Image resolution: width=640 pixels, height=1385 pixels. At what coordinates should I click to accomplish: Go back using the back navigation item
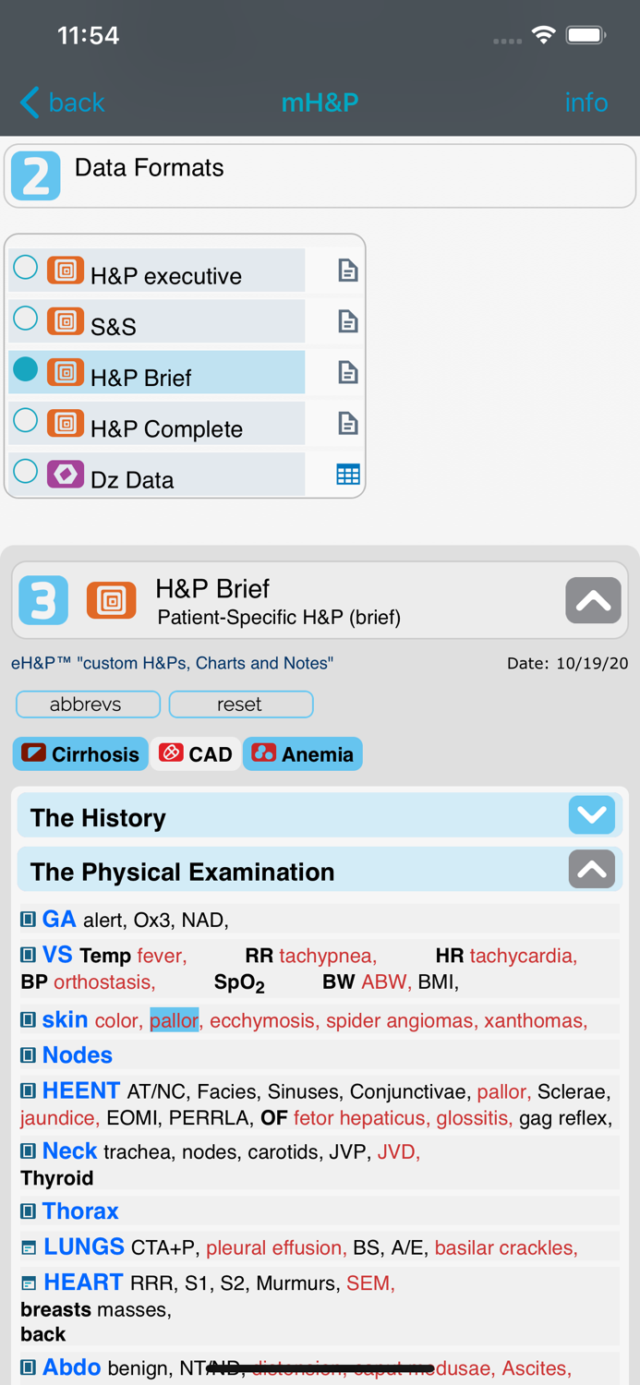(x=60, y=102)
